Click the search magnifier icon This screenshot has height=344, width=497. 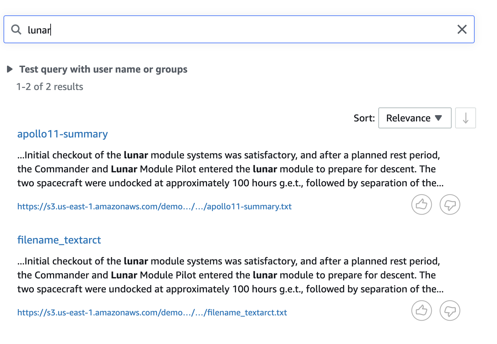point(16,30)
